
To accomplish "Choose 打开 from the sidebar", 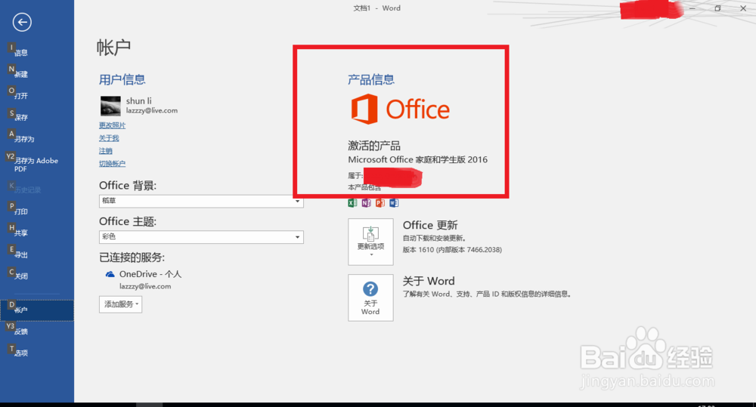I will (20, 96).
